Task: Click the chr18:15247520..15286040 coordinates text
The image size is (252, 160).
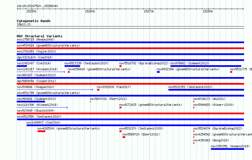Action: point(37,6)
